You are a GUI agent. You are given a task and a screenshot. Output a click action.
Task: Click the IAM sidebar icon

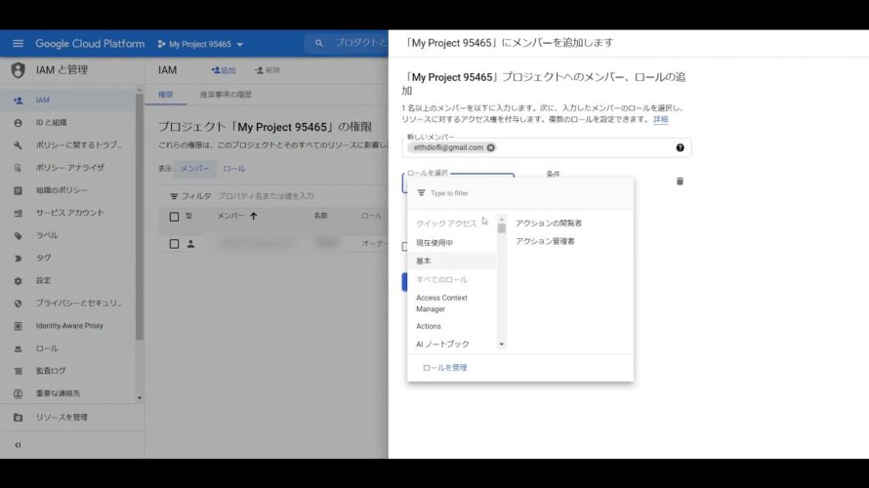click(18, 101)
